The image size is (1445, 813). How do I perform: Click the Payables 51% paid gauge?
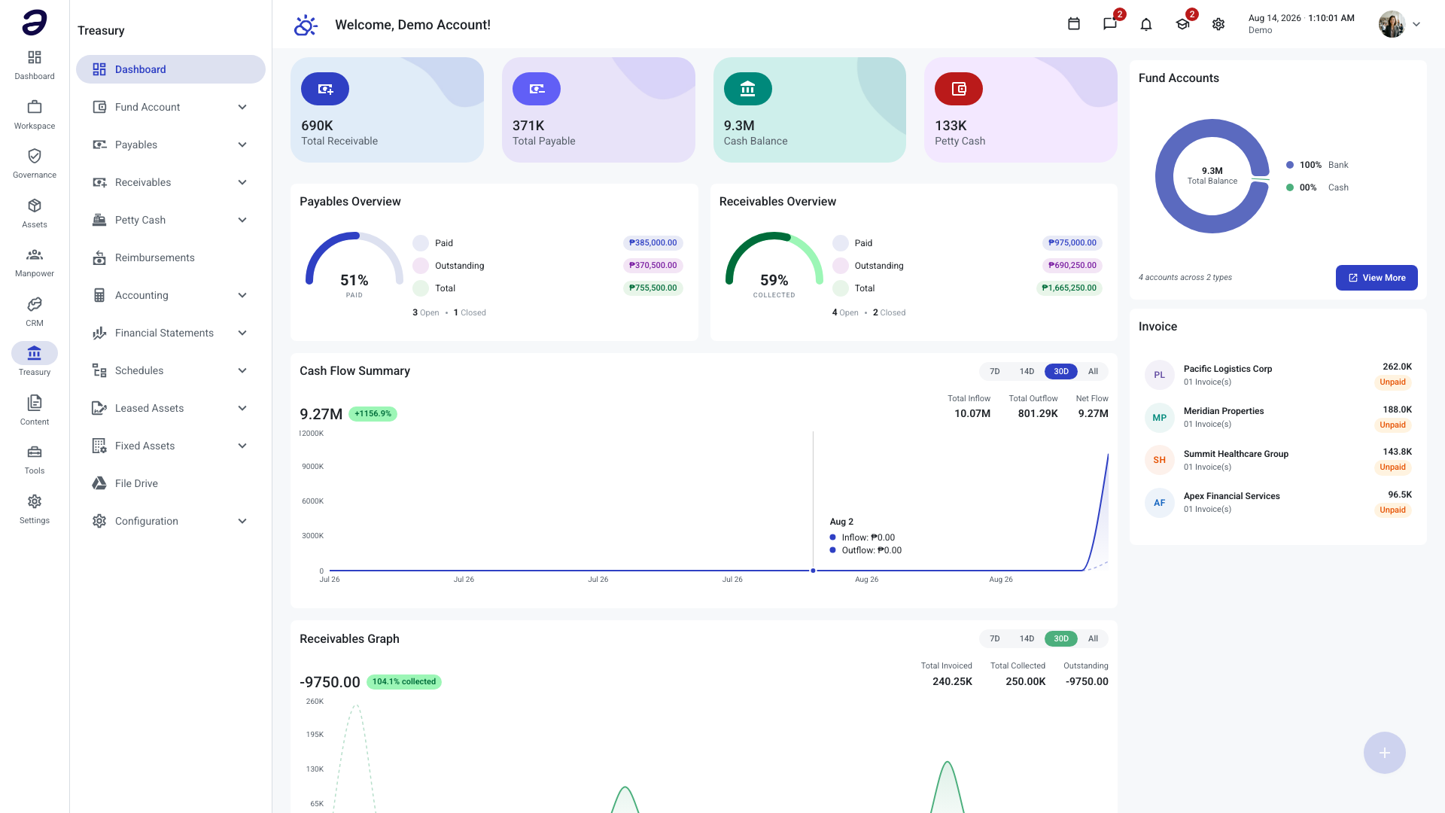354,263
